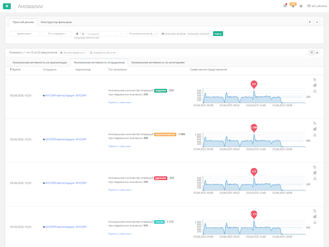Click the red удаление operation badge
Screen dimensions: 329x247
(161, 178)
